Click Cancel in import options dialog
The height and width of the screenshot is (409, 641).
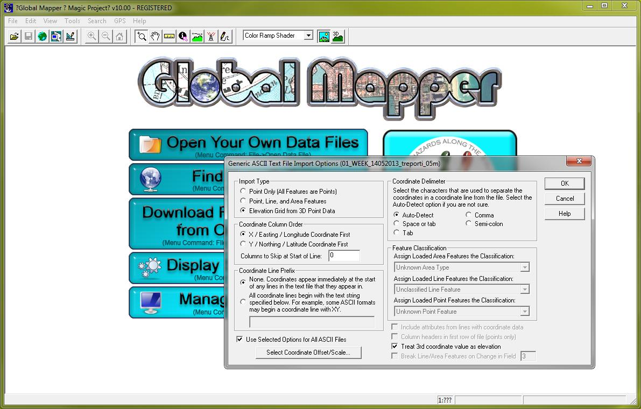[x=565, y=199]
